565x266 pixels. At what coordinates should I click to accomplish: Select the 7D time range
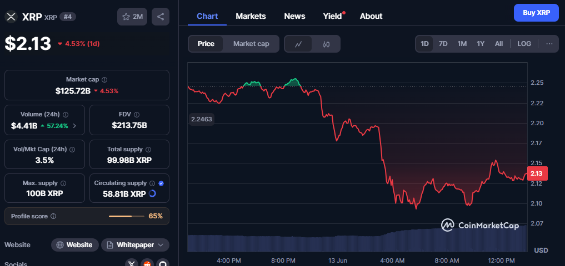click(x=443, y=44)
